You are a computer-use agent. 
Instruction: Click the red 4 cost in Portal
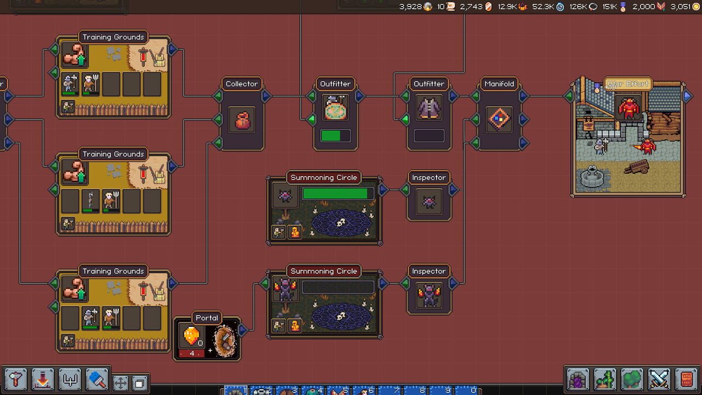(x=192, y=353)
